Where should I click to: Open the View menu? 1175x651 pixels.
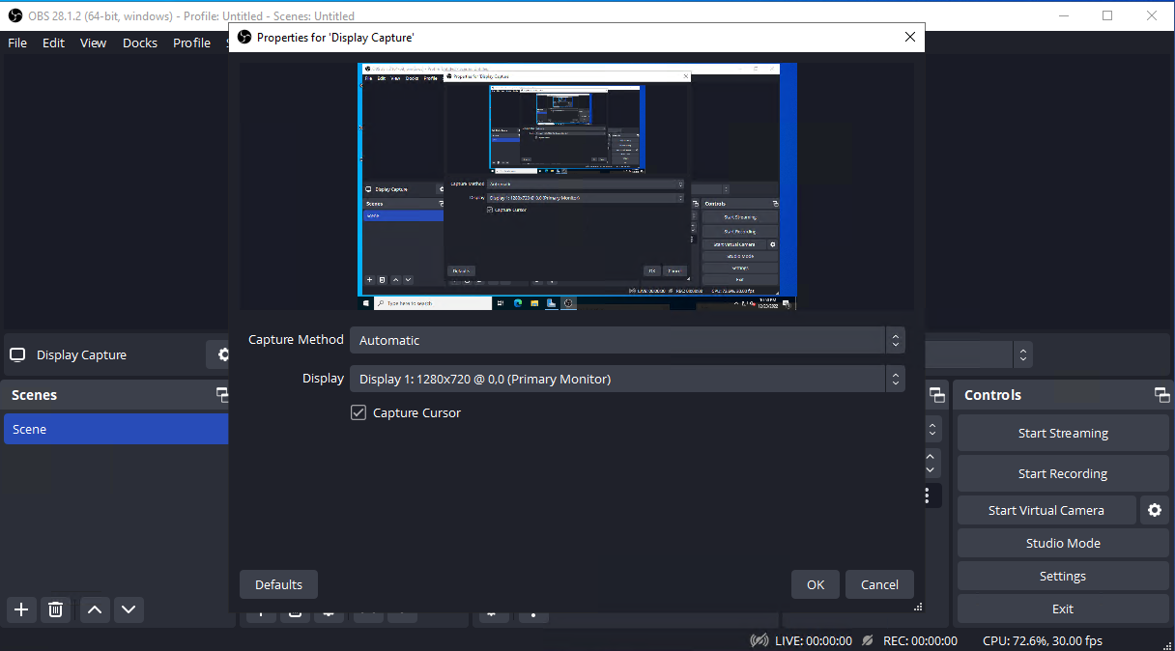click(x=93, y=42)
